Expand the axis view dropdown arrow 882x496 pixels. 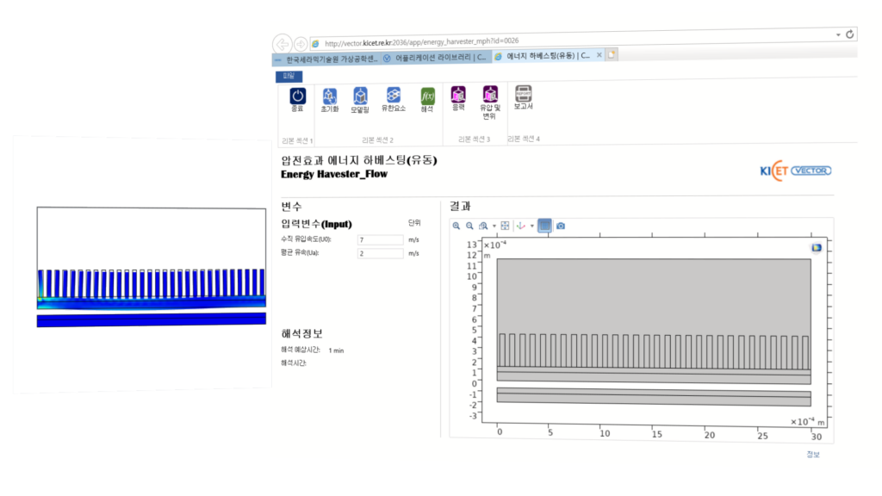pos(532,226)
